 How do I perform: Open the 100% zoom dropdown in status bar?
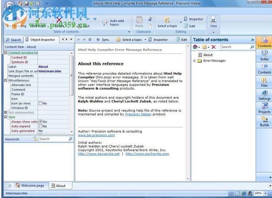coord(265,193)
